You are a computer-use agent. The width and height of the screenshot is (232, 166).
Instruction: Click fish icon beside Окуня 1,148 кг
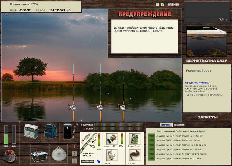tap(151, 158)
